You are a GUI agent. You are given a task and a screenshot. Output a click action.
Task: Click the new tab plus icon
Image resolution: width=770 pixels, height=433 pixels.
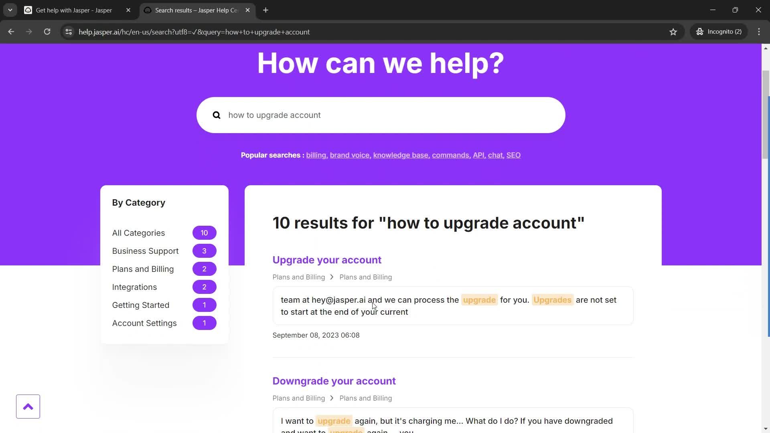265,10
